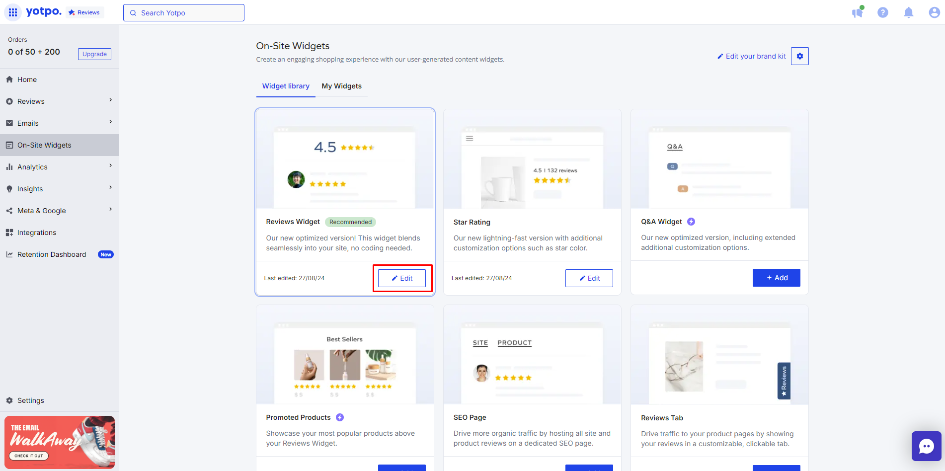Image resolution: width=945 pixels, height=471 pixels.
Task: Select Home in the sidebar
Action: click(x=27, y=79)
